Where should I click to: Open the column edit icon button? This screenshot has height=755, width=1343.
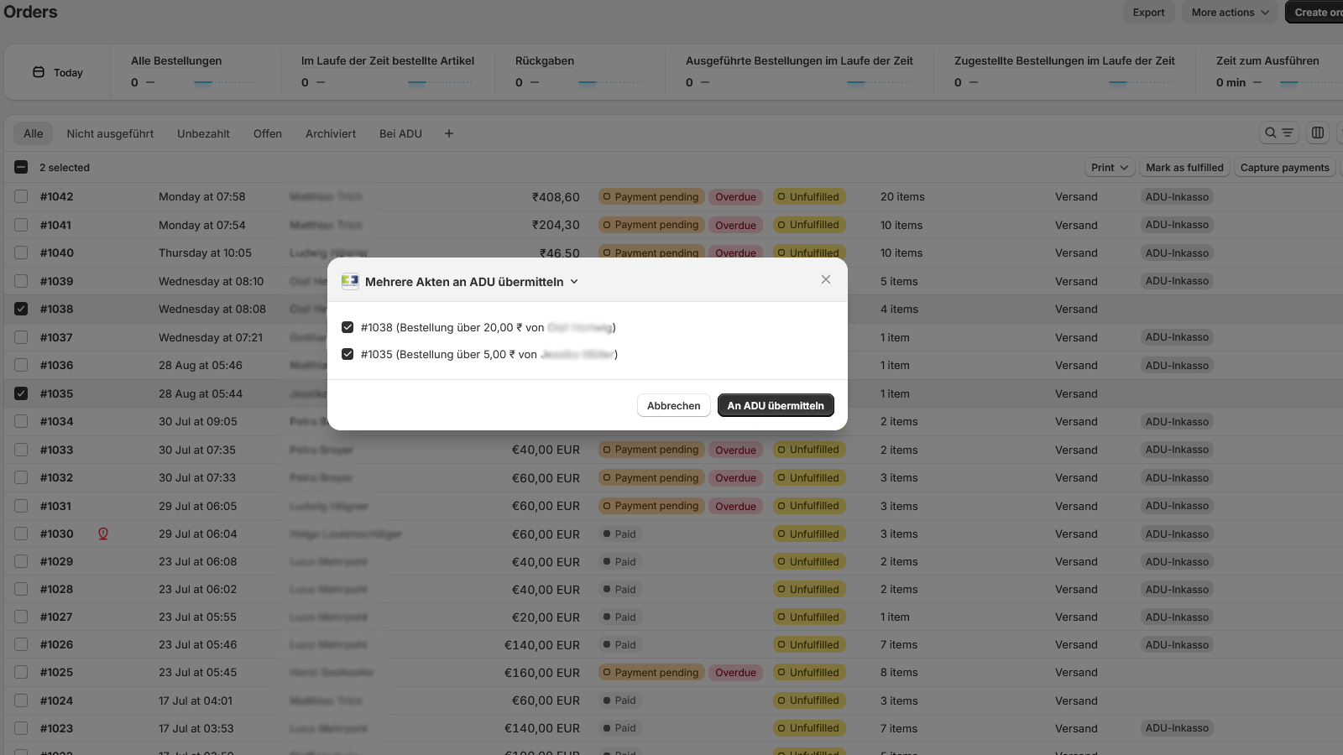coord(1318,133)
